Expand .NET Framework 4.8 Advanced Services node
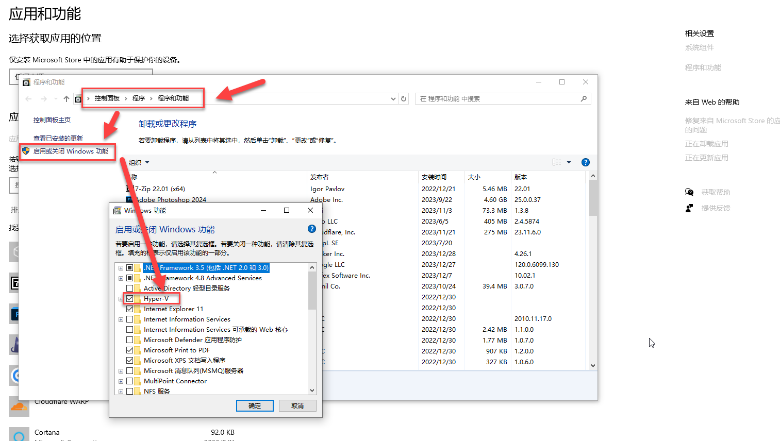The image size is (780, 441). [121, 278]
